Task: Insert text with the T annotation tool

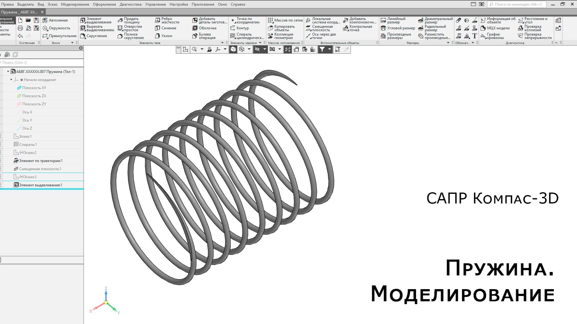Action: 475,36
